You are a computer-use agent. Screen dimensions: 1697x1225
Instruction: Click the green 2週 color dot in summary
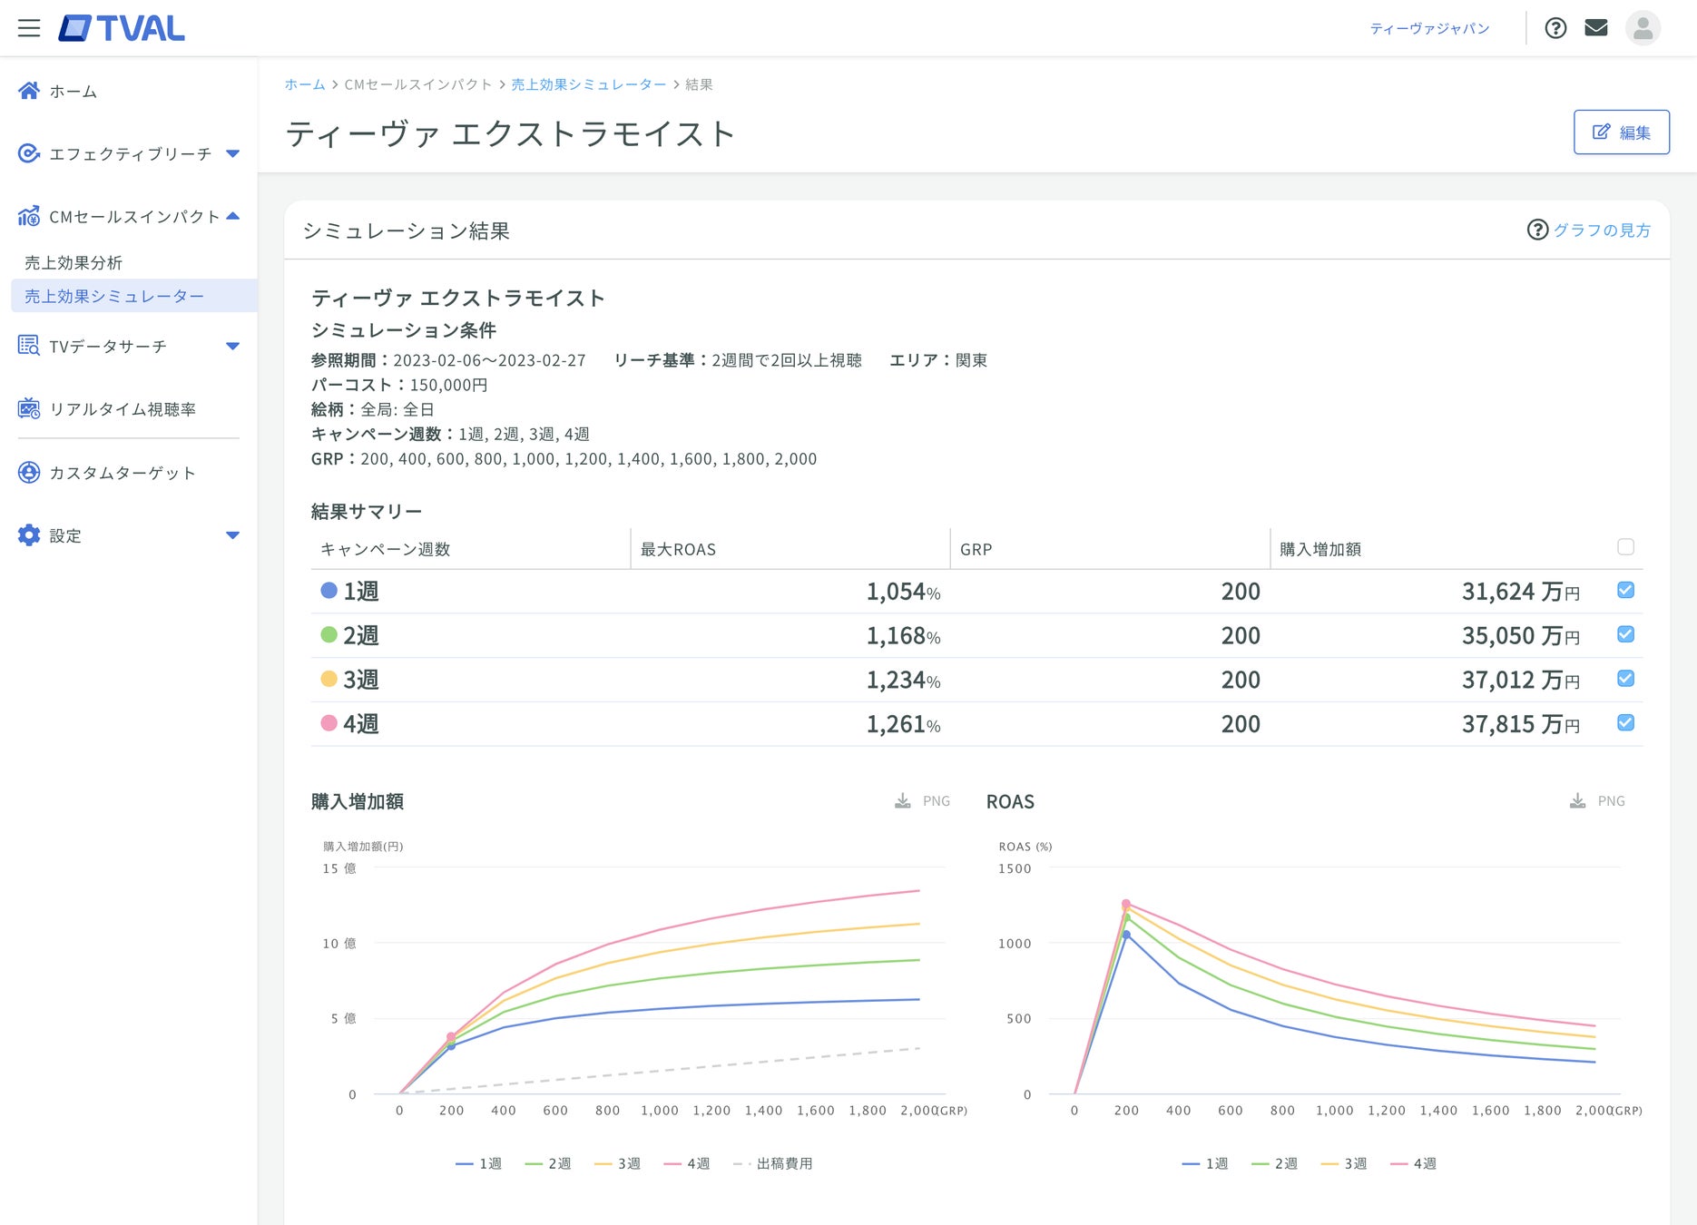point(329,634)
